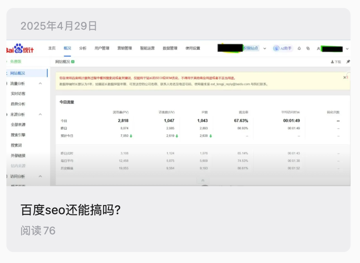360x263 pixels.
Task: Open the 数据管理 menu
Action: click(x=170, y=48)
